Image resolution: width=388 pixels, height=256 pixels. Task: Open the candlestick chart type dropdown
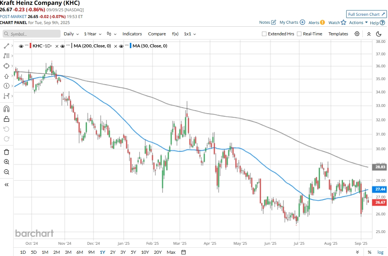(112, 34)
